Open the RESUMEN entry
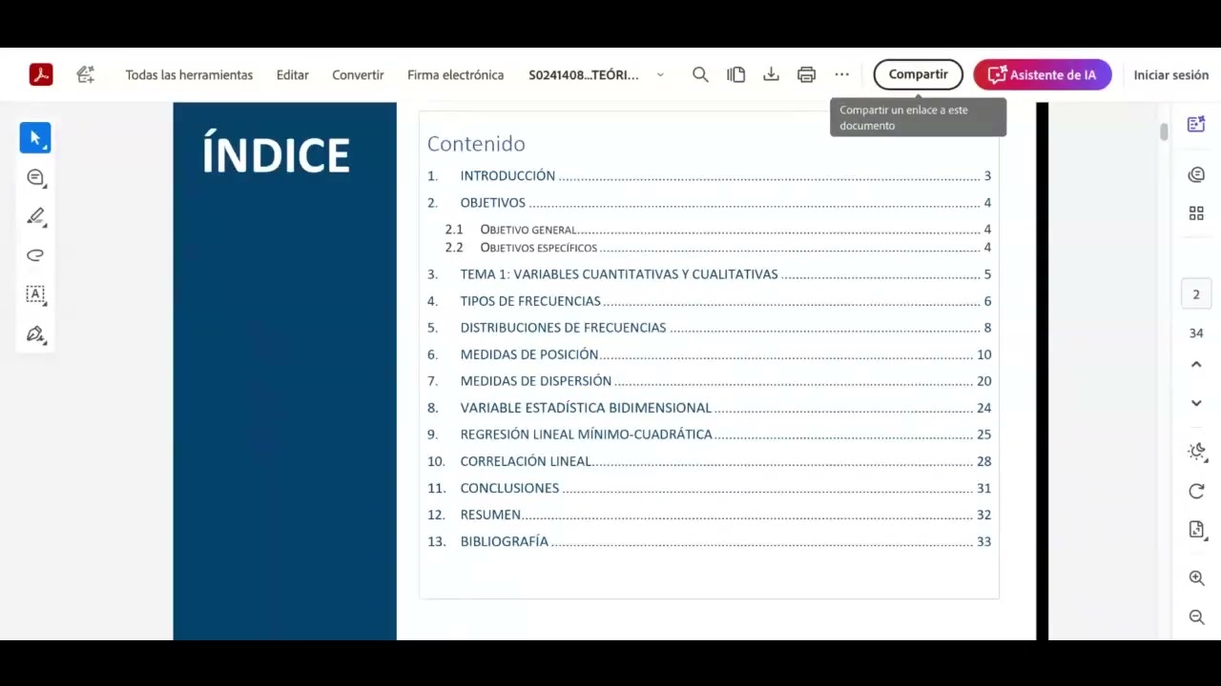 coord(709,514)
